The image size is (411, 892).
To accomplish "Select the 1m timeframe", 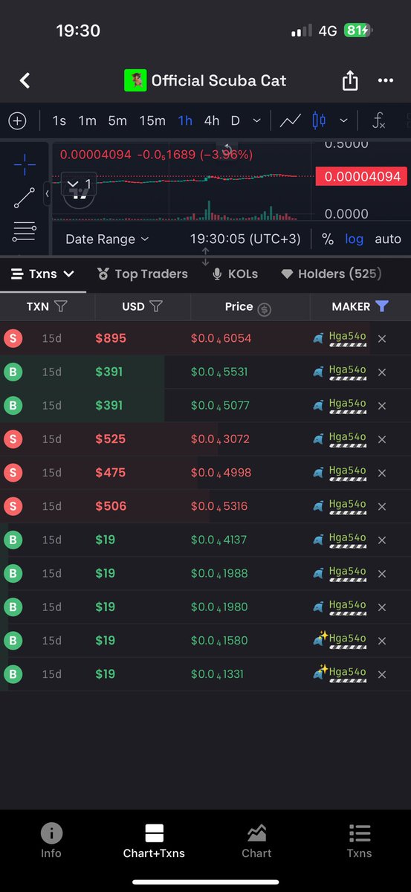I will 88,120.
